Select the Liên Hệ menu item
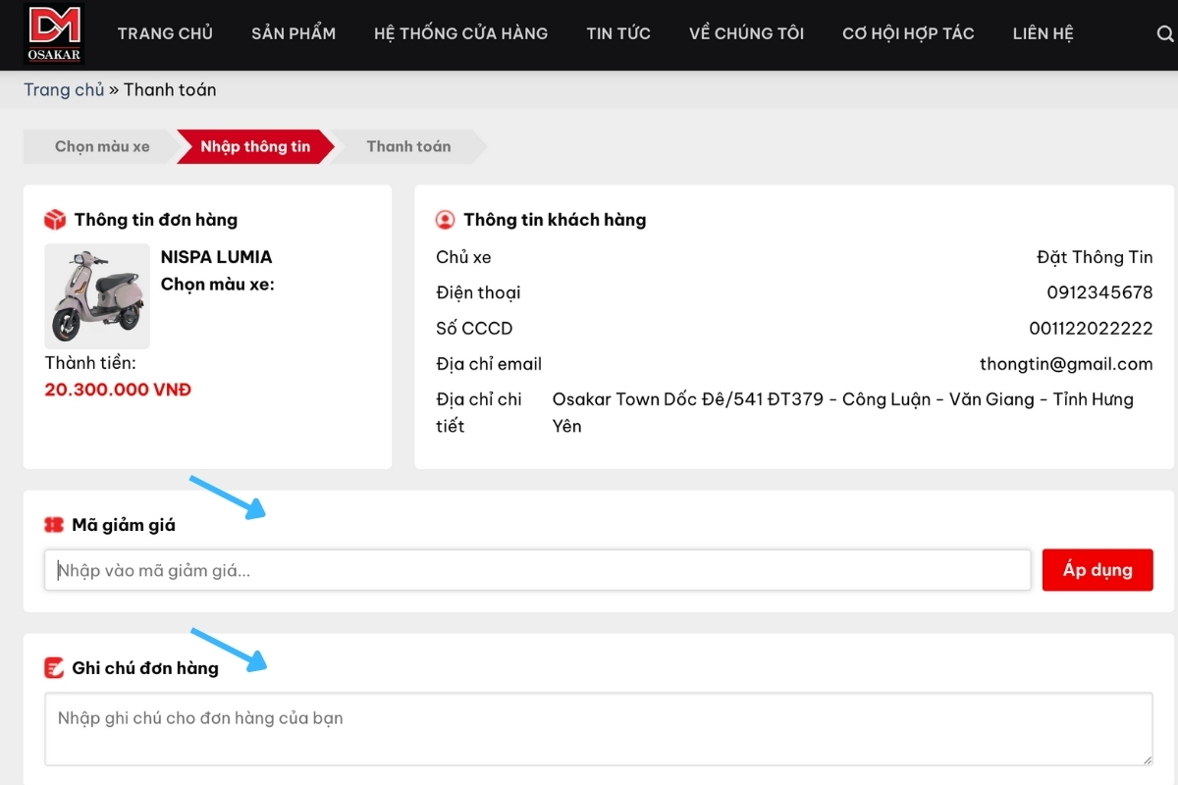Viewport: 1178px width, 785px height. click(1043, 33)
